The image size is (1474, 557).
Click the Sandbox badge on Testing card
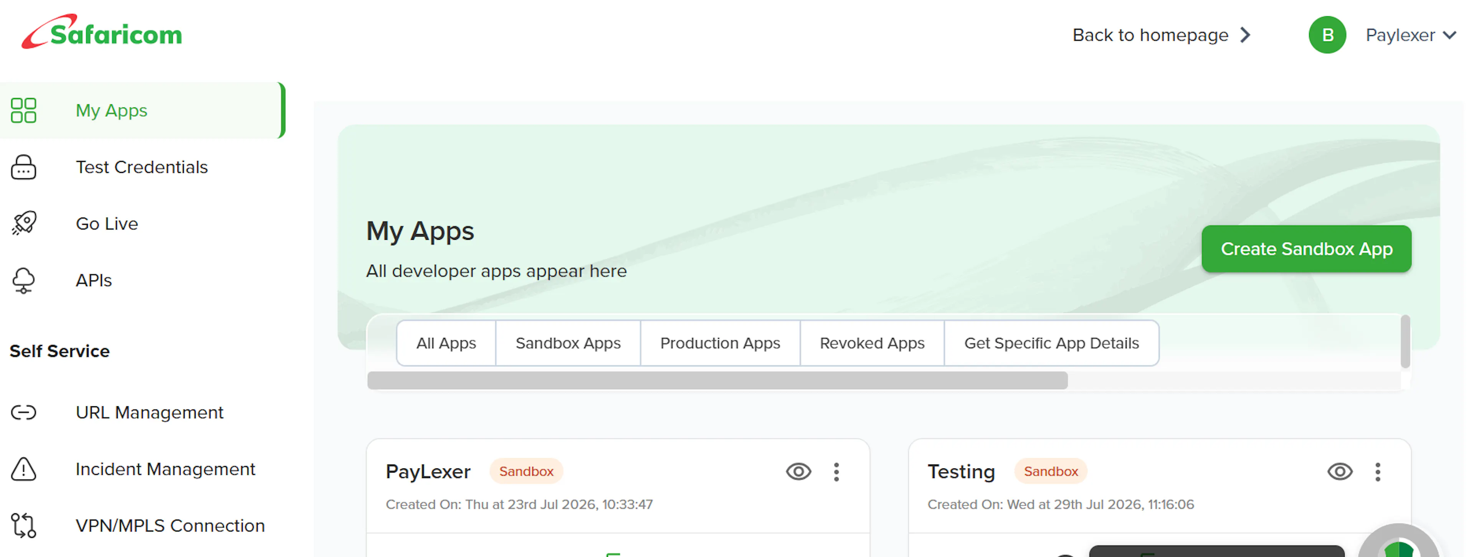1051,471
